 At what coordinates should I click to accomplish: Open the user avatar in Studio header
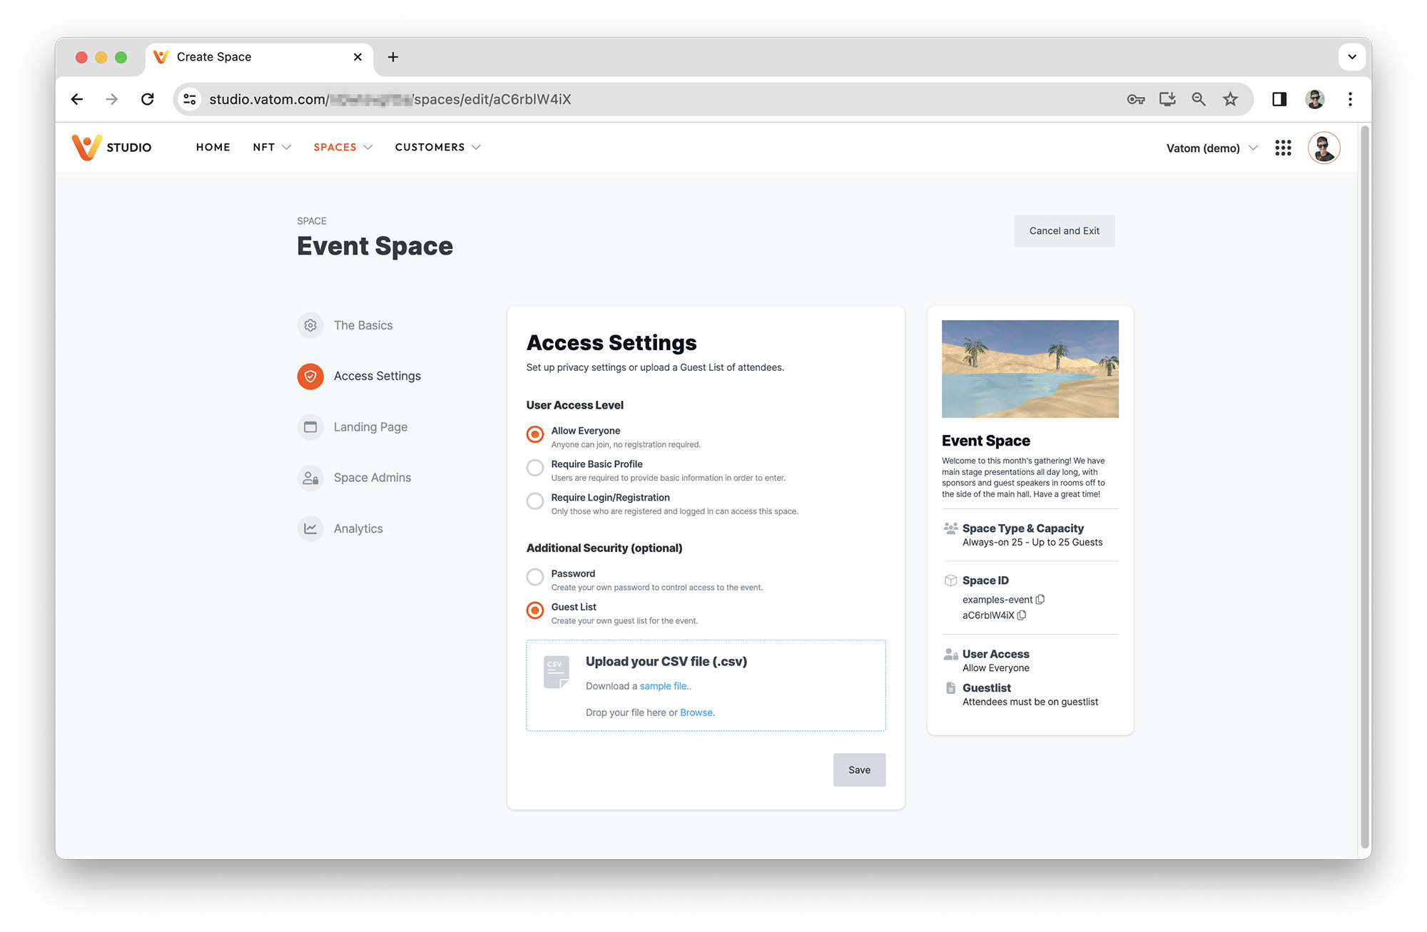tap(1324, 148)
